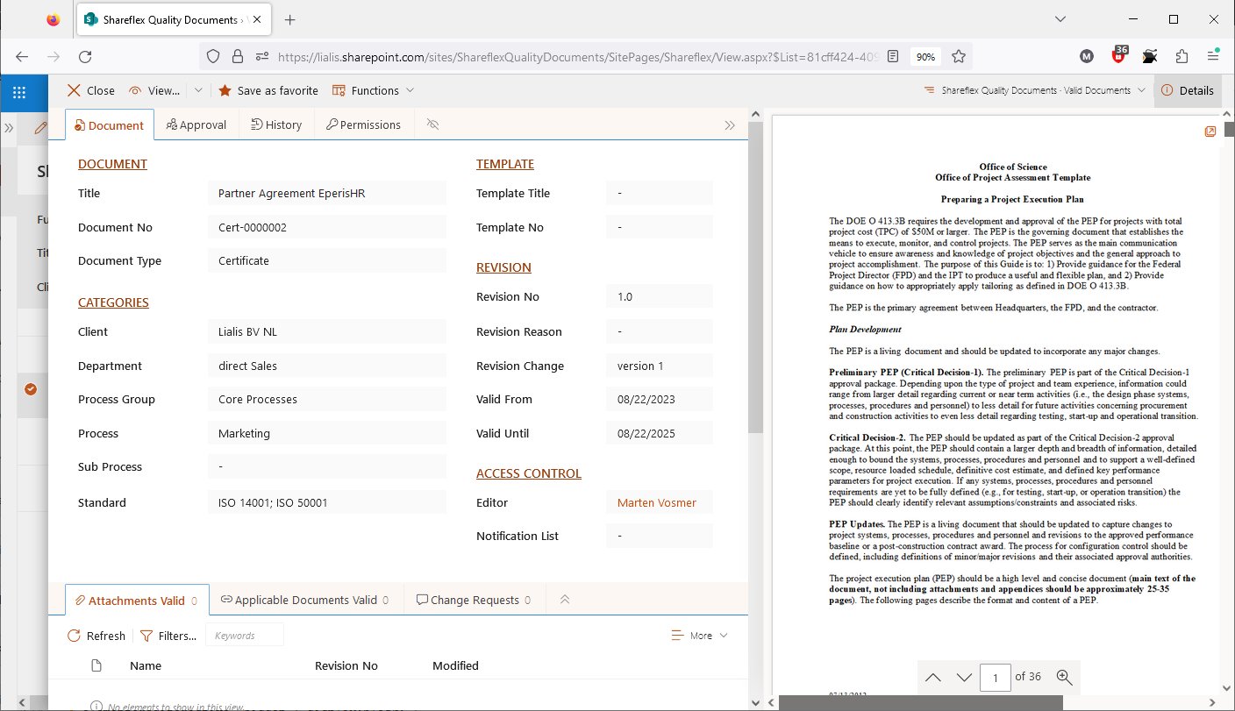1235x711 pixels.
Task: Sort by Revision No column header
Action: (x=346, y=665)
